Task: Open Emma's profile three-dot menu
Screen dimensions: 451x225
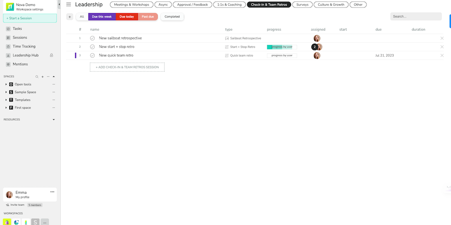Action: click(x=52, y=192)
